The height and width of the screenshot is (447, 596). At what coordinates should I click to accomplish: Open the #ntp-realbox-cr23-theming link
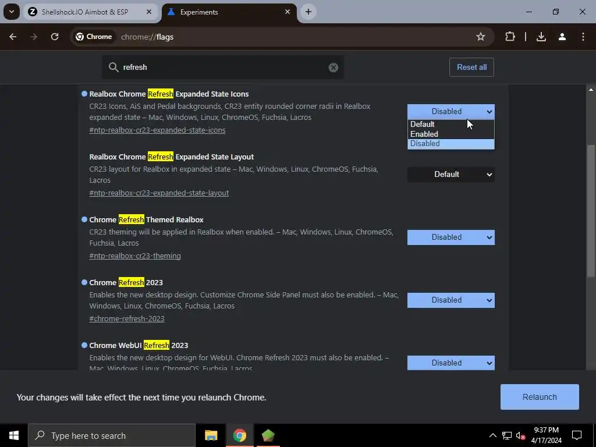[x=135, y=256]
